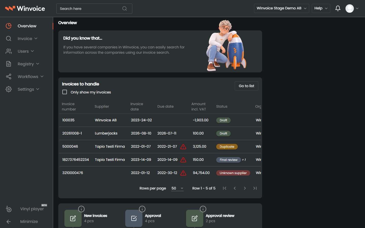365x228 pixels.
Task: Click the Approval review edit tile
Action: click(x=195, y=218)
